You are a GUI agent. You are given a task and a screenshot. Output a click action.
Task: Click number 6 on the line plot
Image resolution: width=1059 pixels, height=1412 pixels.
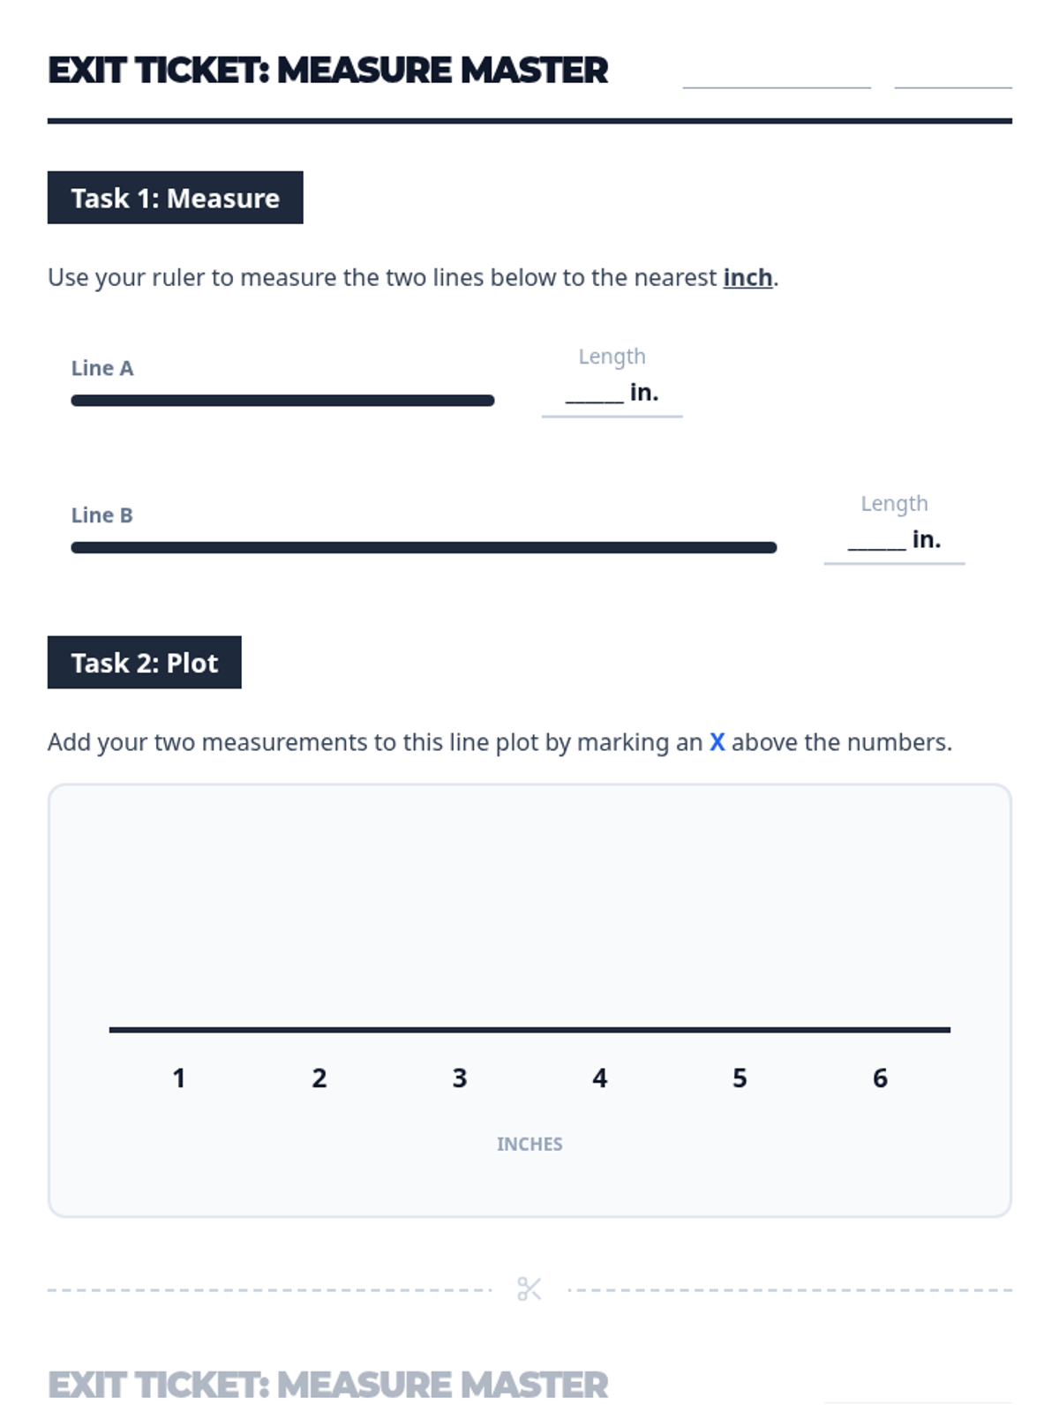[880, 1078]
